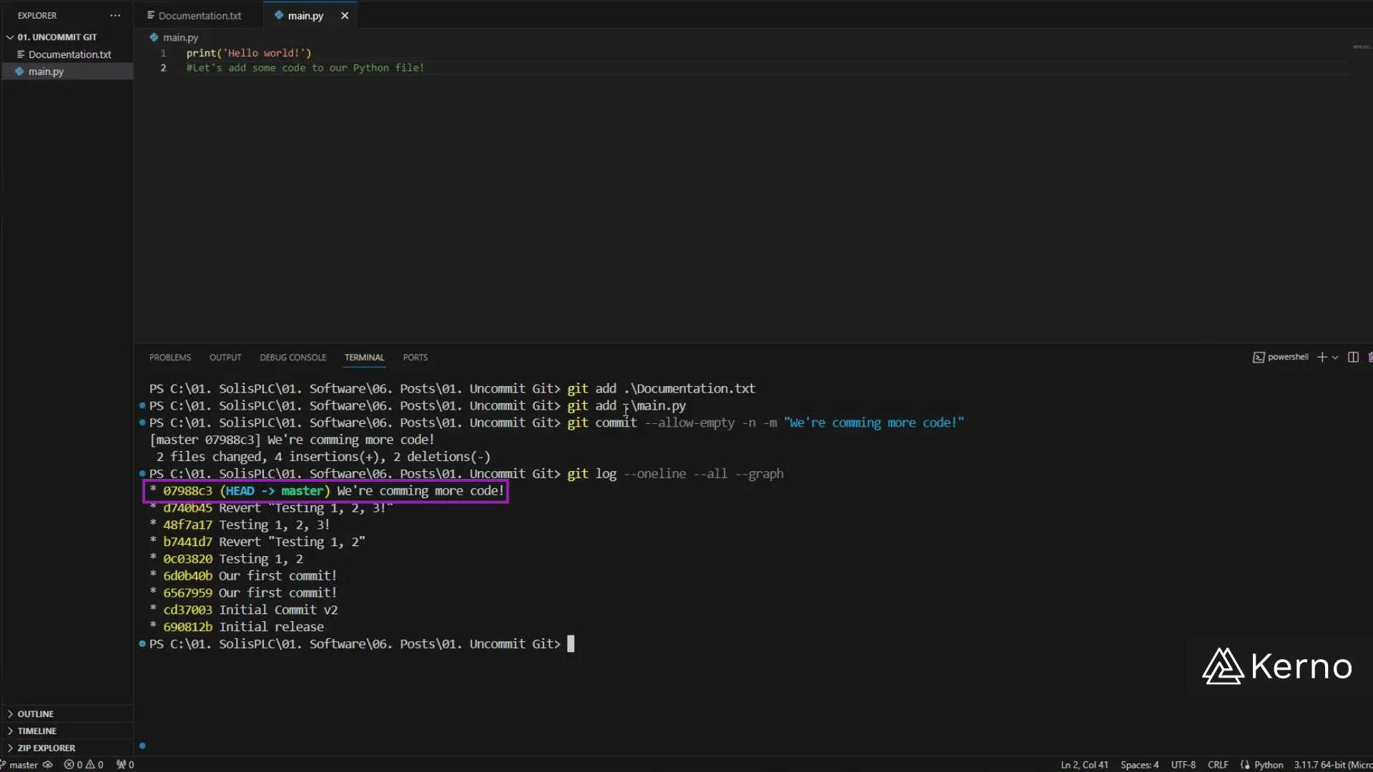Click commit 690812b Initial release
Image resolution: width=1373 pixels, height=772 pixels.
point(237,627)
